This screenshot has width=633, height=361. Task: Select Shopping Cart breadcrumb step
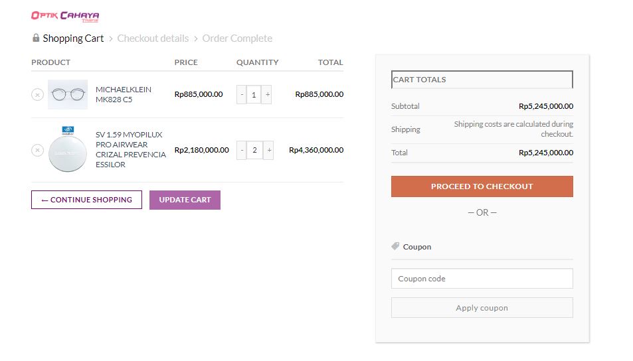73,38
